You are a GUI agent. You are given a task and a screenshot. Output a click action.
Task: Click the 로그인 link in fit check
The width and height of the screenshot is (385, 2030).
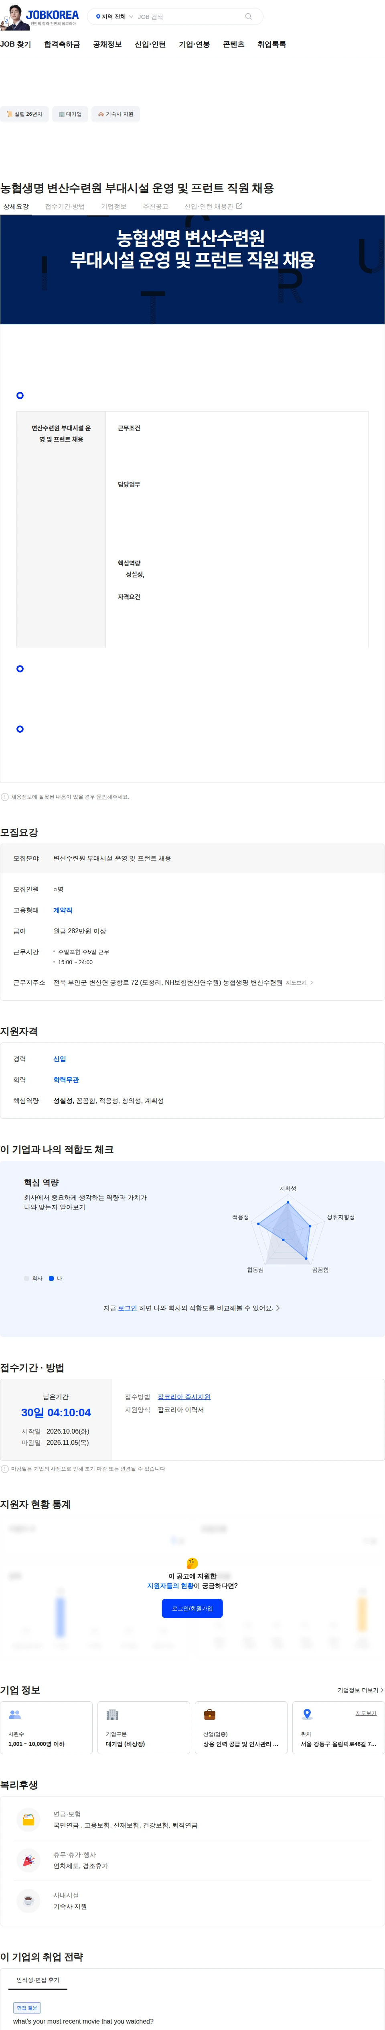point(127,1308)
